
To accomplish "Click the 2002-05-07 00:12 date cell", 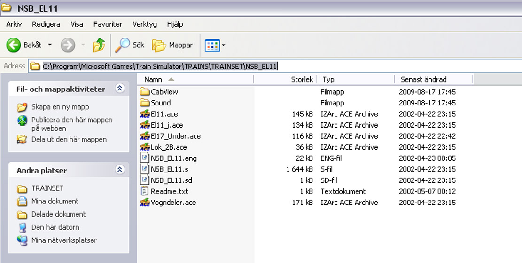I will click(x=427, y=191).
